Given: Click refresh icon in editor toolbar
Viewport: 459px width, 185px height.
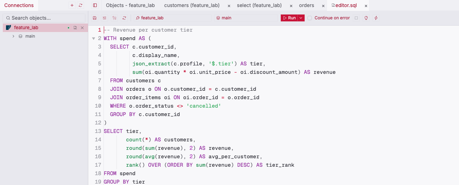Looking at the screenshot, I should pyautogui.click(x=124, y=18).
